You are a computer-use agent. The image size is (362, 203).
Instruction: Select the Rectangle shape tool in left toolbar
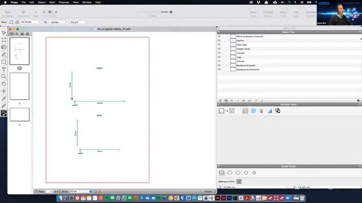[4, 62]
